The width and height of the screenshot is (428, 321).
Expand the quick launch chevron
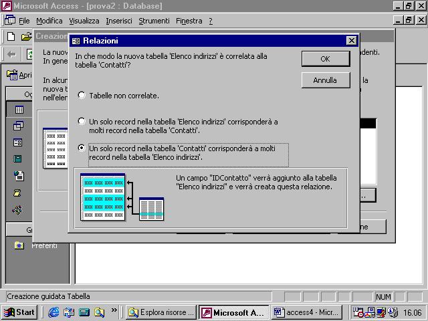114,310
